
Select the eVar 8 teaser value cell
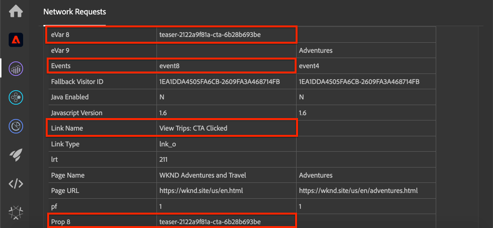pyautogui.click(x=226, y=35)
